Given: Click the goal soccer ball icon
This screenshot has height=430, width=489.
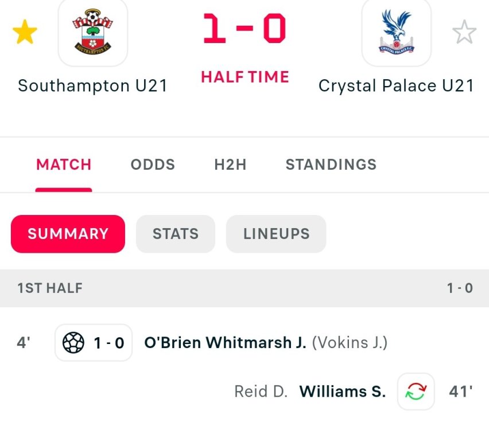Looking at the screenshot, I should click(x=73, y=343).
